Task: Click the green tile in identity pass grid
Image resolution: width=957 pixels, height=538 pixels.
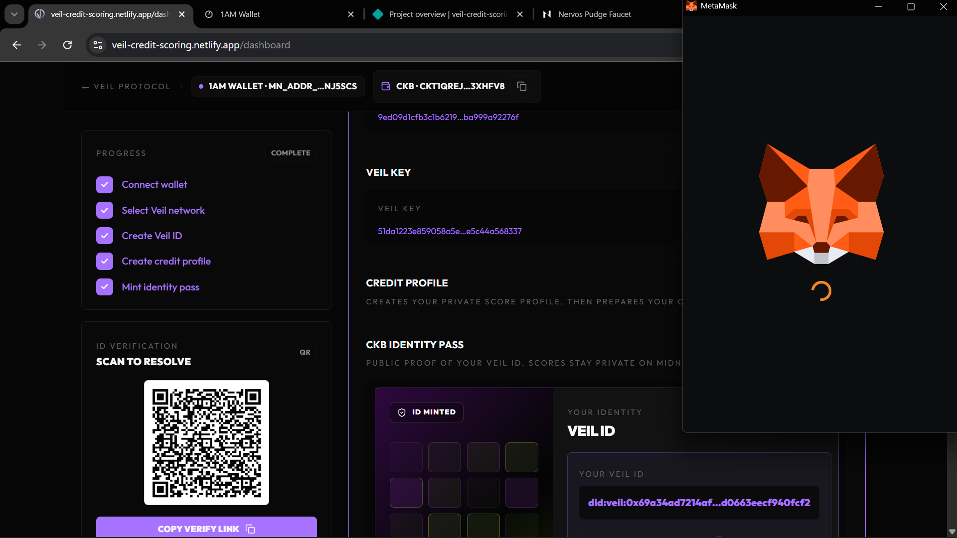Action: tap(522, 457)
